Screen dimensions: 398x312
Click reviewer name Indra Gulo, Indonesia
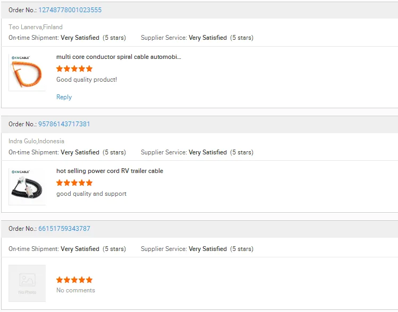click(36, 141)
